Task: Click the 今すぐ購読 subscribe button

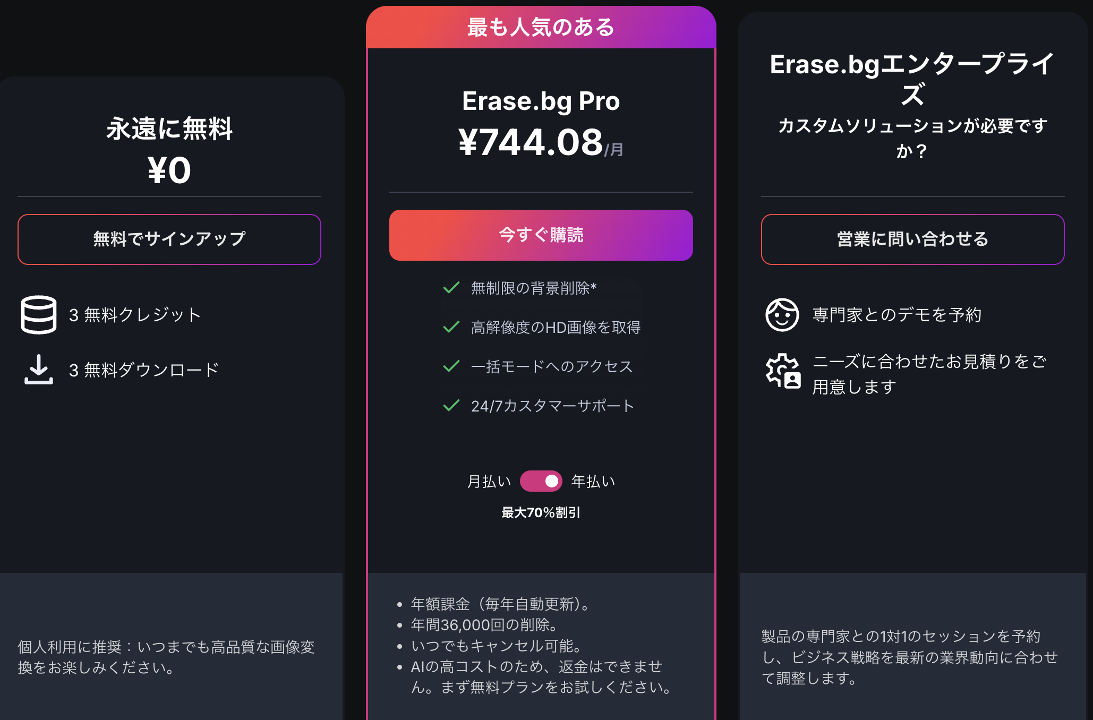Action: (x=541, y=235)
